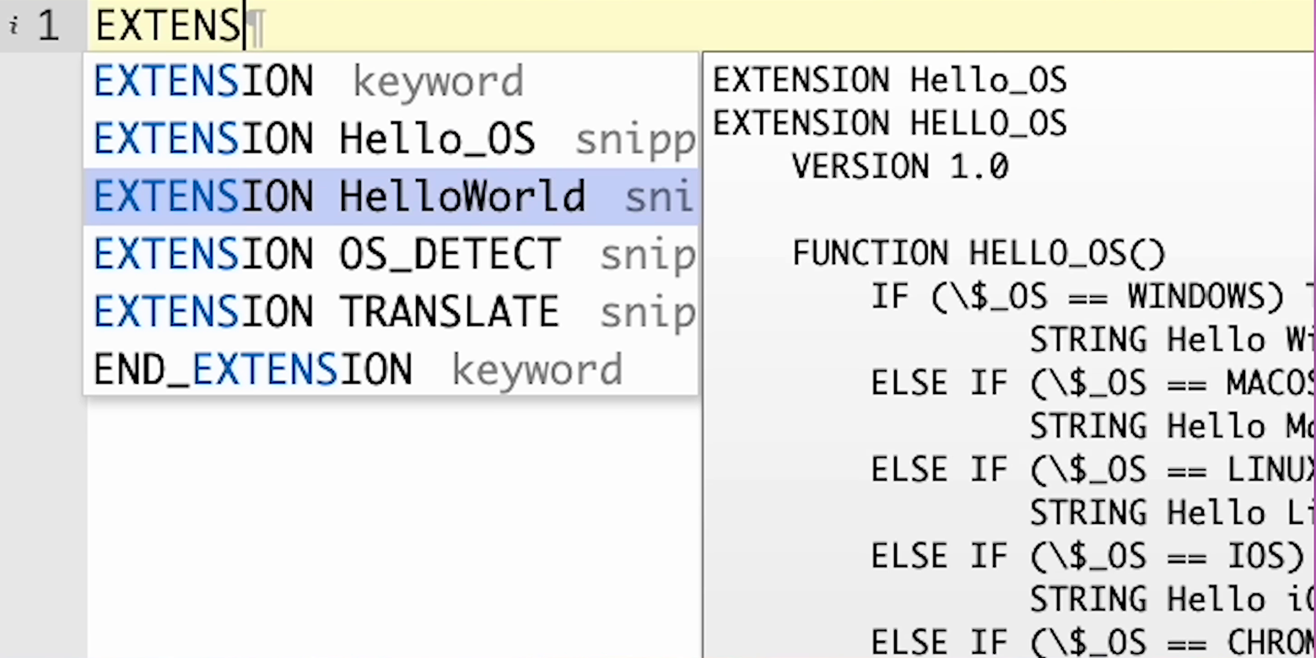Screen dimensions: 1316x658
Task: Click the mixed-case EXTENSION Hello_OS preview title
Action: 889,80
